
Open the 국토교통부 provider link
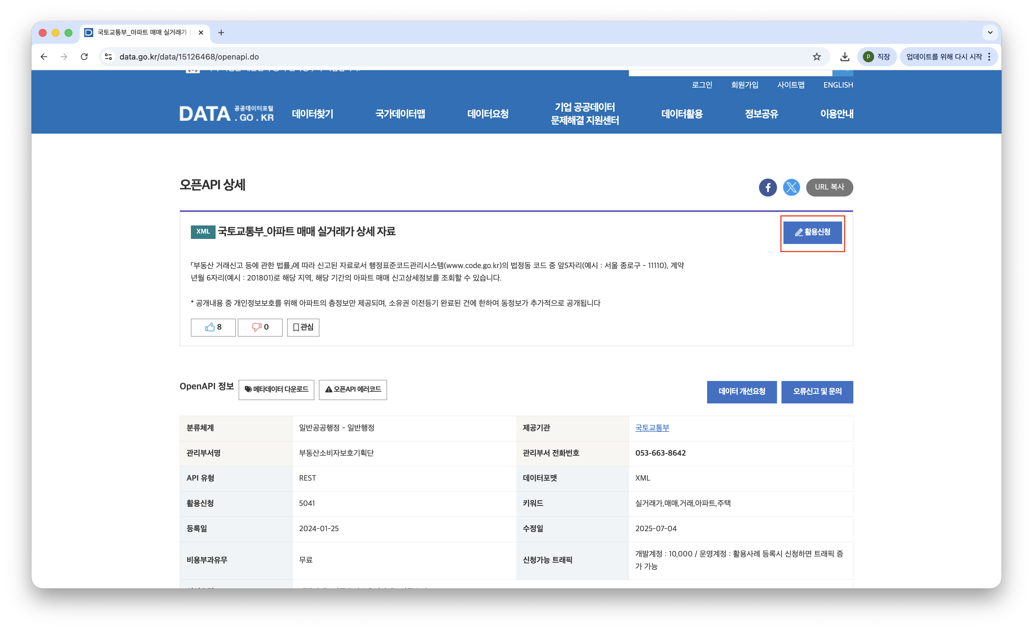(x=652, y=428)
